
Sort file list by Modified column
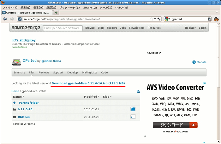(x=91, y=97)
